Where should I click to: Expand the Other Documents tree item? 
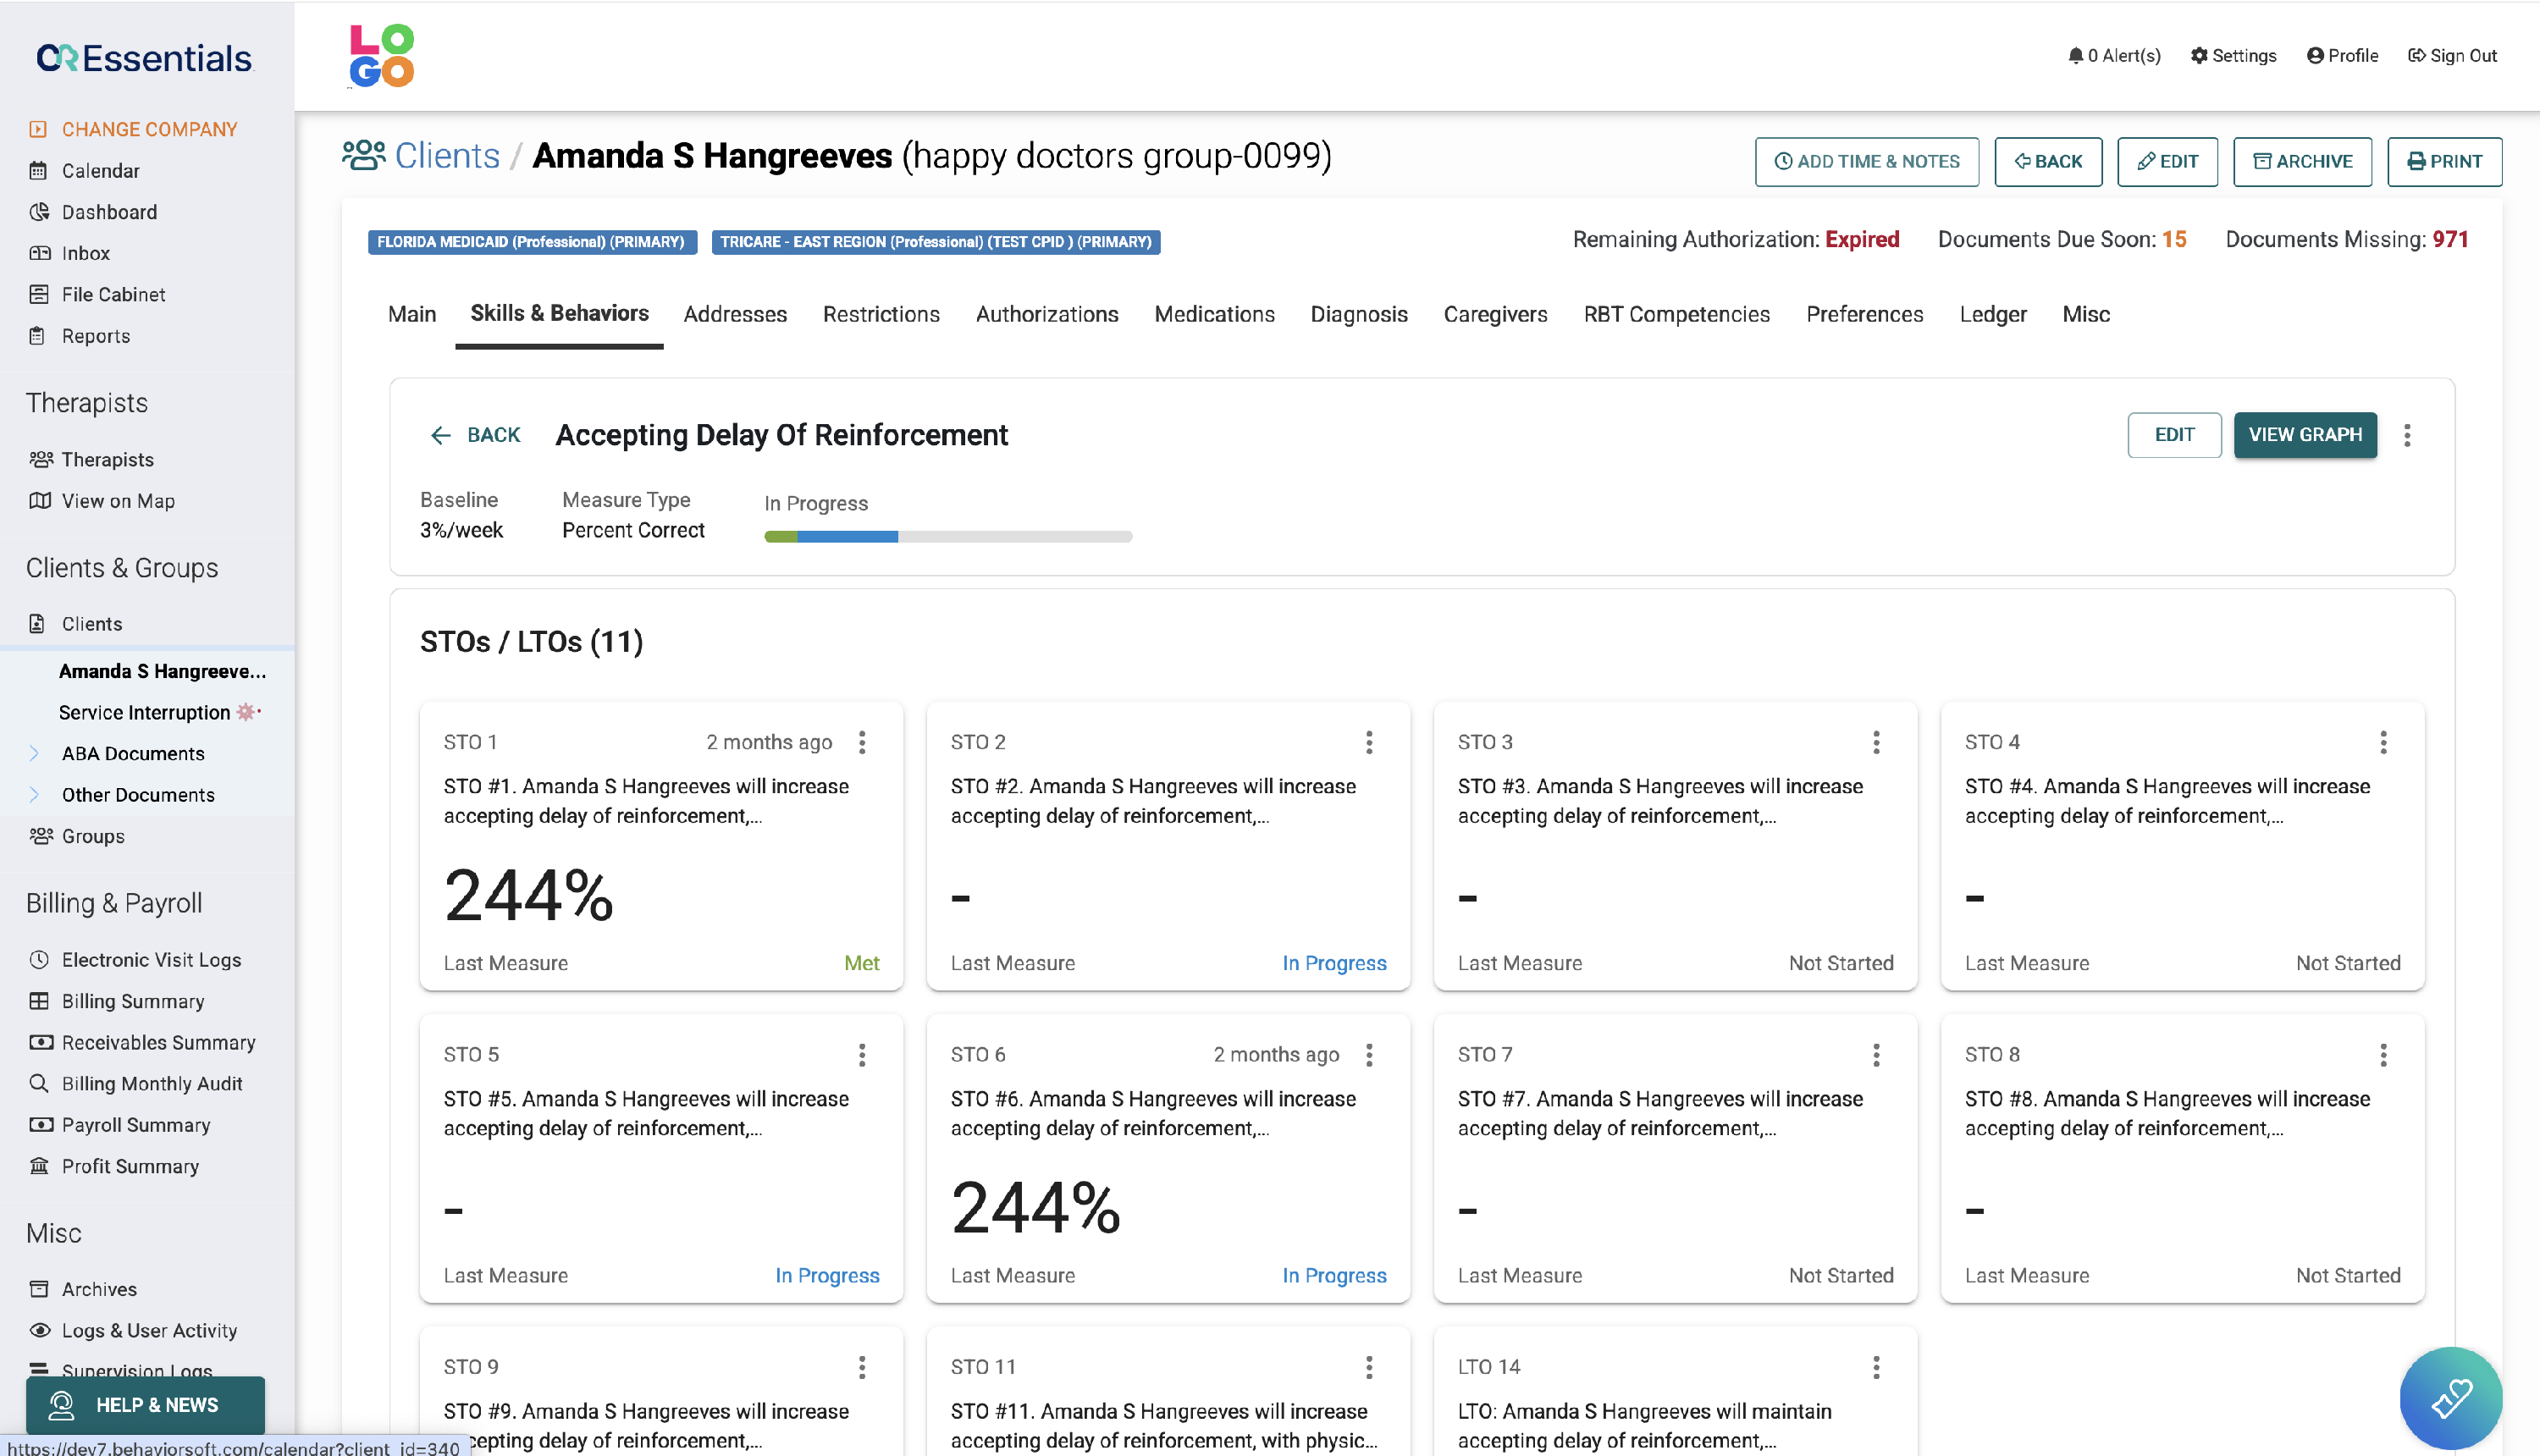tap(34, 794)
